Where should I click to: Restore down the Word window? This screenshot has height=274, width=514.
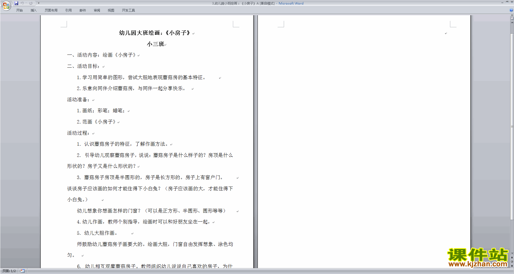(x=507, y=2)
